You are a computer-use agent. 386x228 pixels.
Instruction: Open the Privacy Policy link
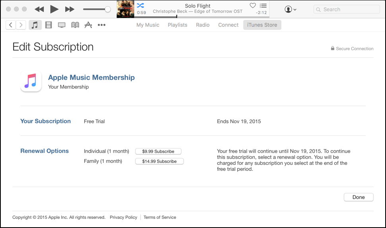[x=123, y=217]
